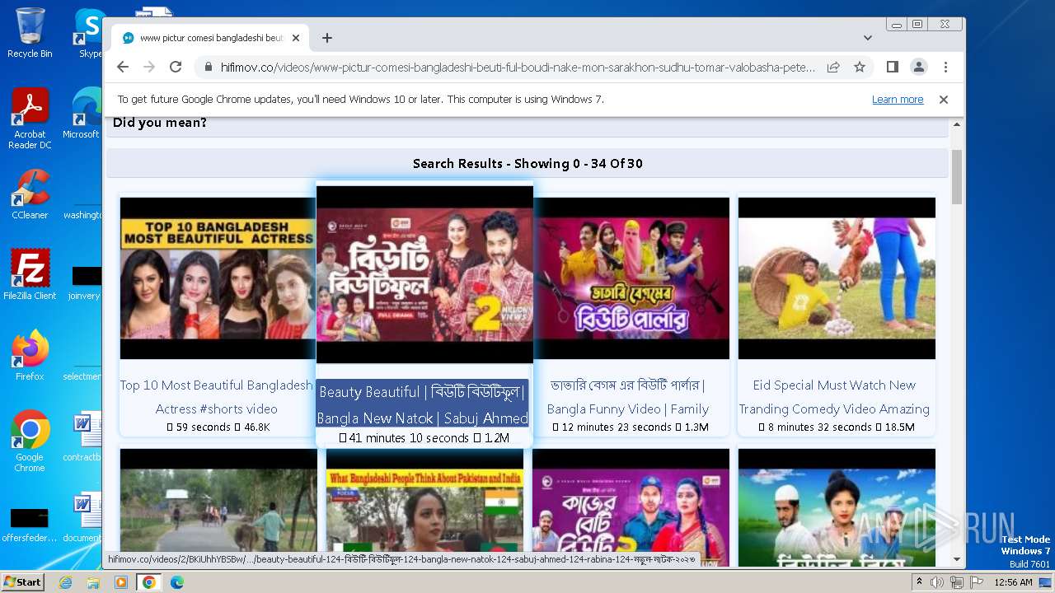Open a new tab with plus button

(x=327, y=38)
